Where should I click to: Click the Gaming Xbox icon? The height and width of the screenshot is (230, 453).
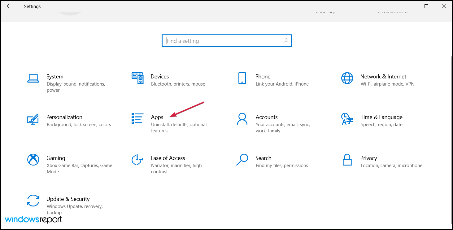pyautogui.click(x=33, y=160)
